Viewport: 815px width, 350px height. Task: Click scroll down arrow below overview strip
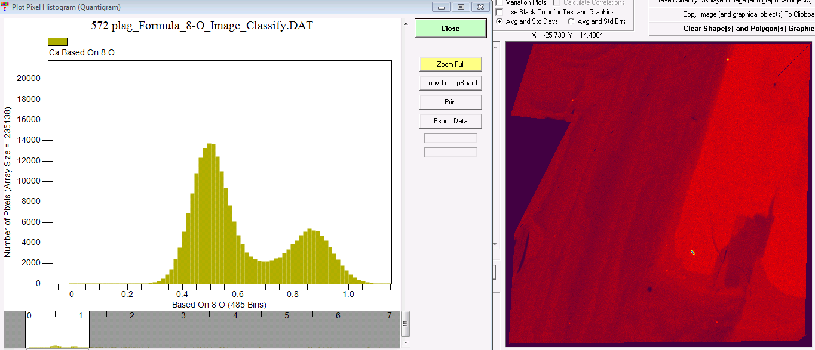click(406, 343)
